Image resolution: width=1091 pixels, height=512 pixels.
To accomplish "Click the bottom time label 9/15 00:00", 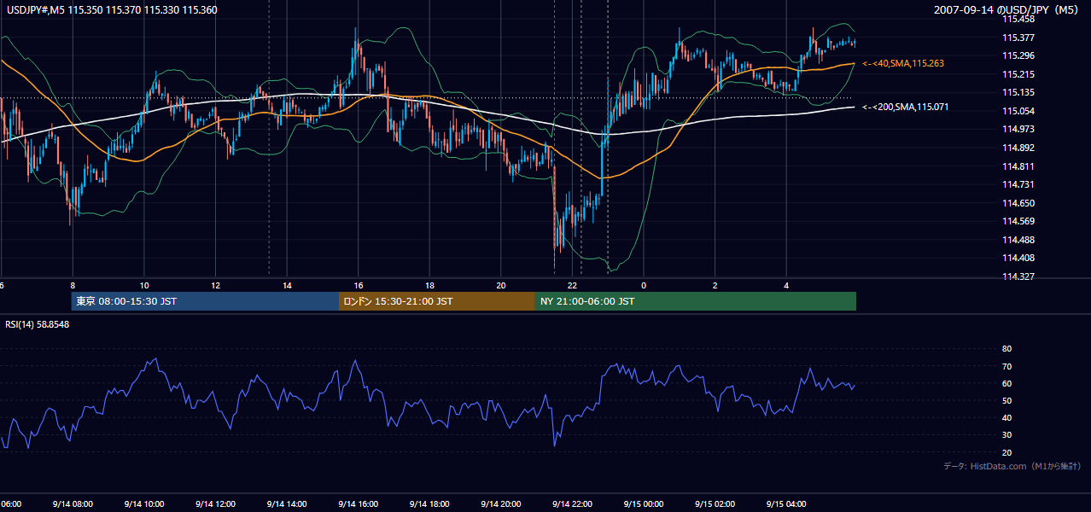I will tap(645, 503).
